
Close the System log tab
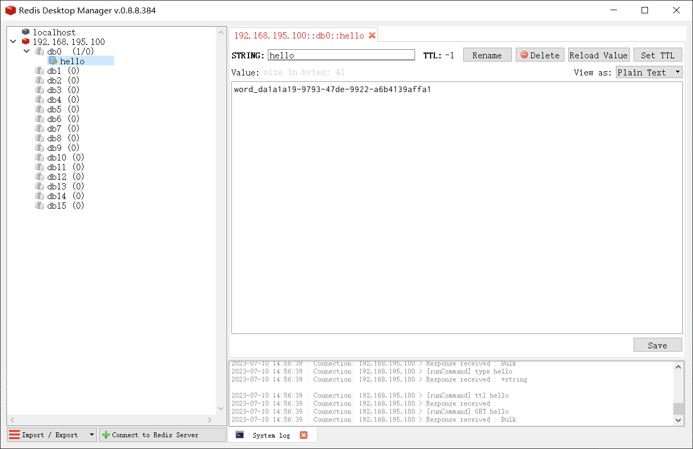coord(304,435)
